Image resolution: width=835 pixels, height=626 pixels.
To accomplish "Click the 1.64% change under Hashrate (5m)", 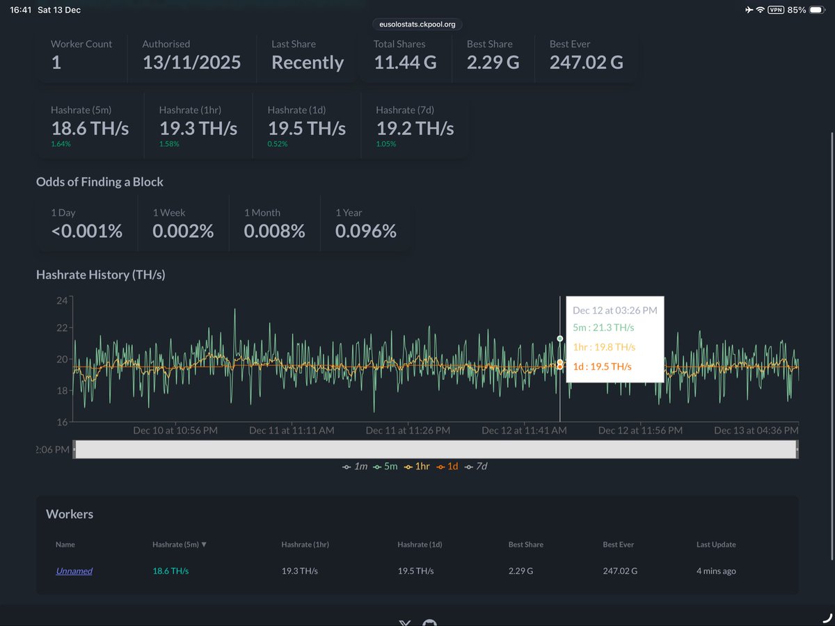I will click(x=61, y=144).
